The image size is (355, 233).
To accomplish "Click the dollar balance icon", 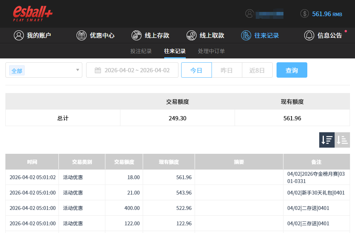I will 305,13.
